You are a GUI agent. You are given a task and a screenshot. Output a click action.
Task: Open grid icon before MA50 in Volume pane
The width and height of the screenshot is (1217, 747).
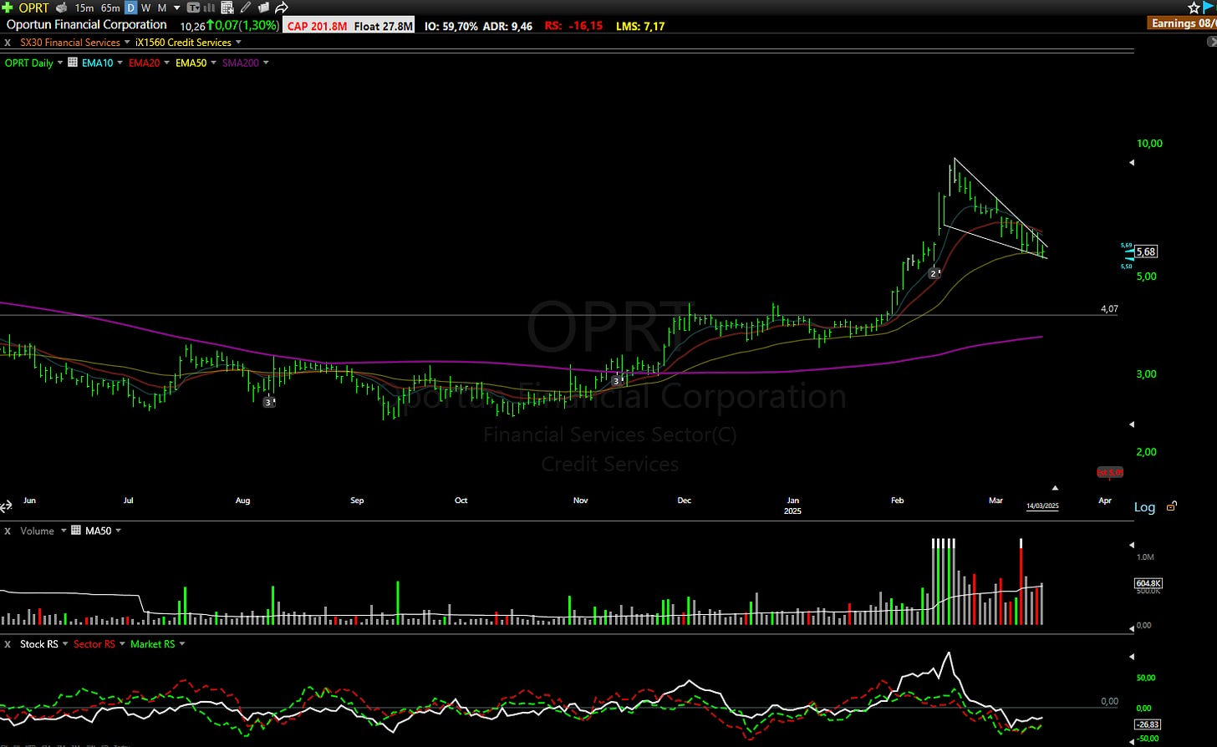tap(76, 531)
